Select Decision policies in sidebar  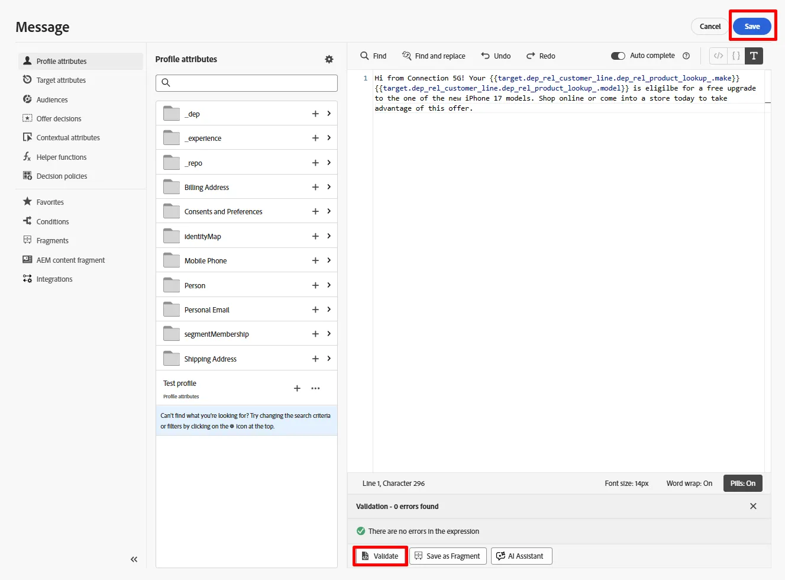[80, 176]
